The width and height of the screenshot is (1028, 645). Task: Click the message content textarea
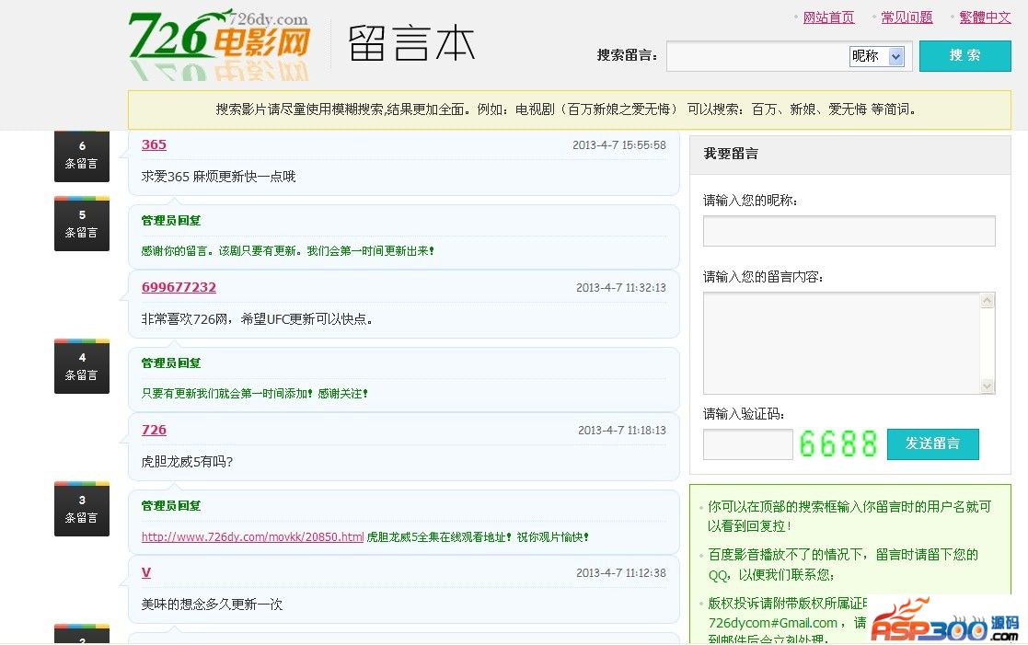pos(841,343)
